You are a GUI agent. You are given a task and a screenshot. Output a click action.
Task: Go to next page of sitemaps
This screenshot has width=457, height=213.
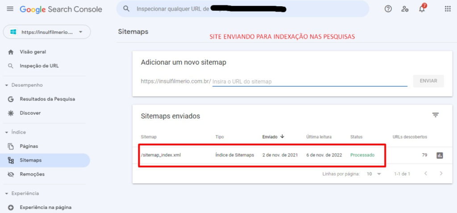(441, 173)
